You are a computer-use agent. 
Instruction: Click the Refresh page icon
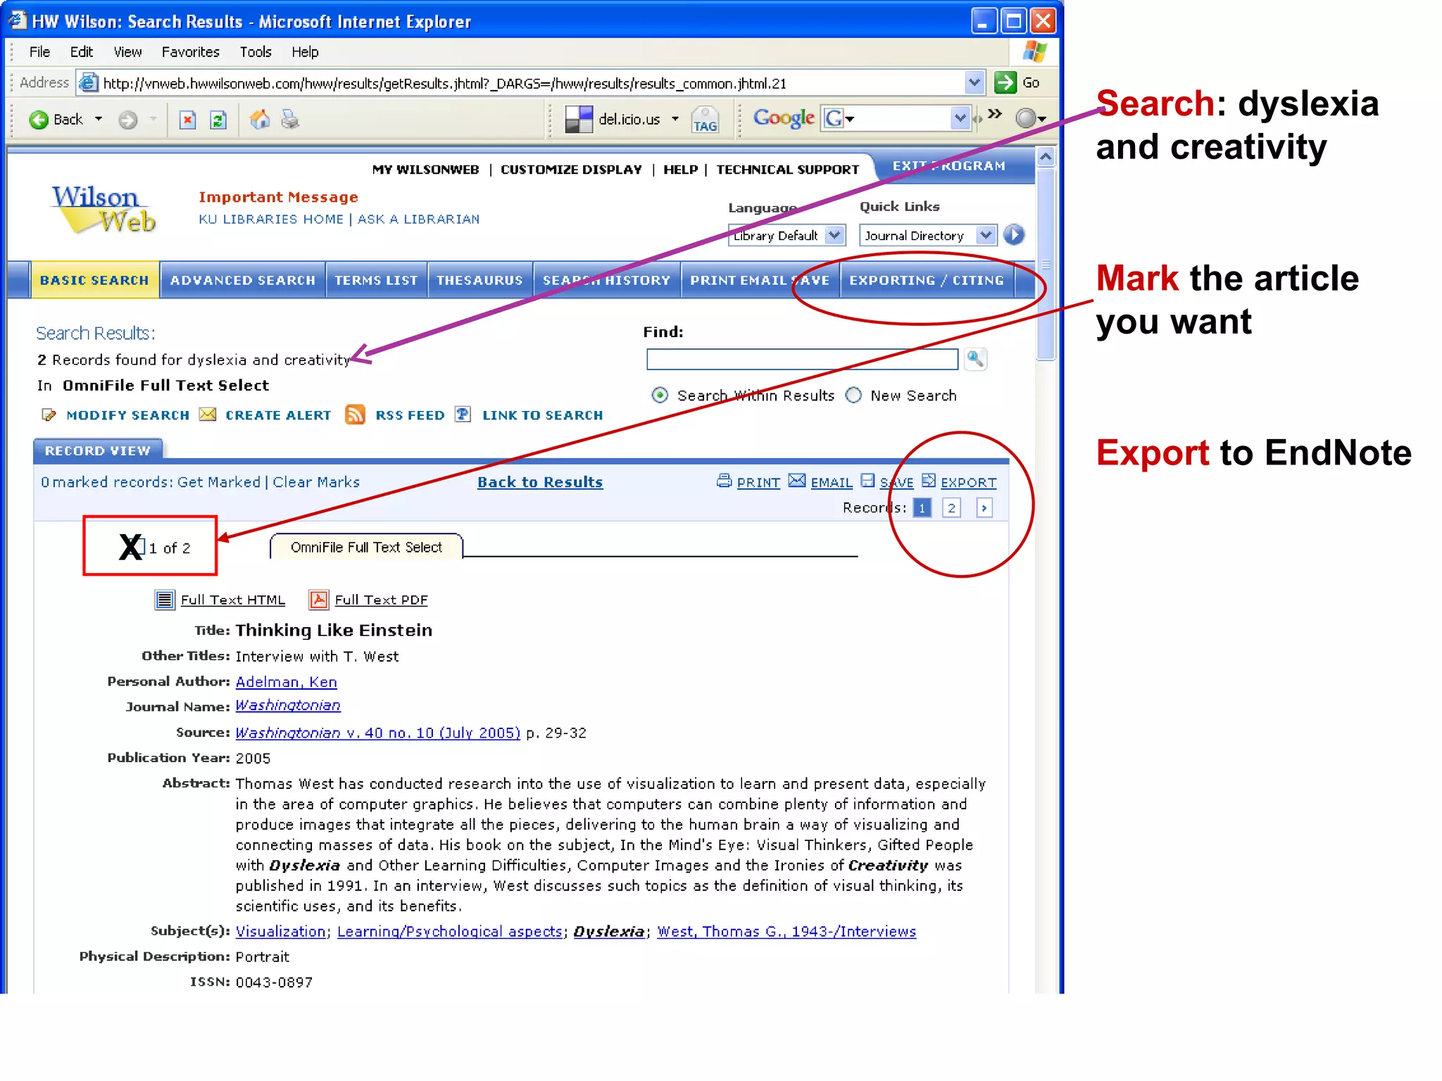218,120
